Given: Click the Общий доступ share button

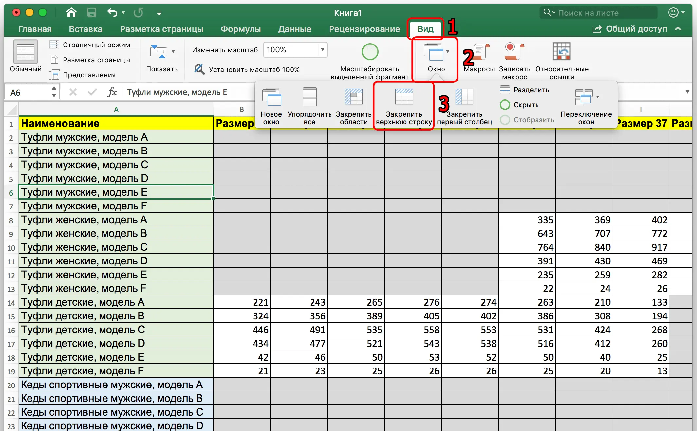Looking at the screenshot, I should tap(630, 29).
